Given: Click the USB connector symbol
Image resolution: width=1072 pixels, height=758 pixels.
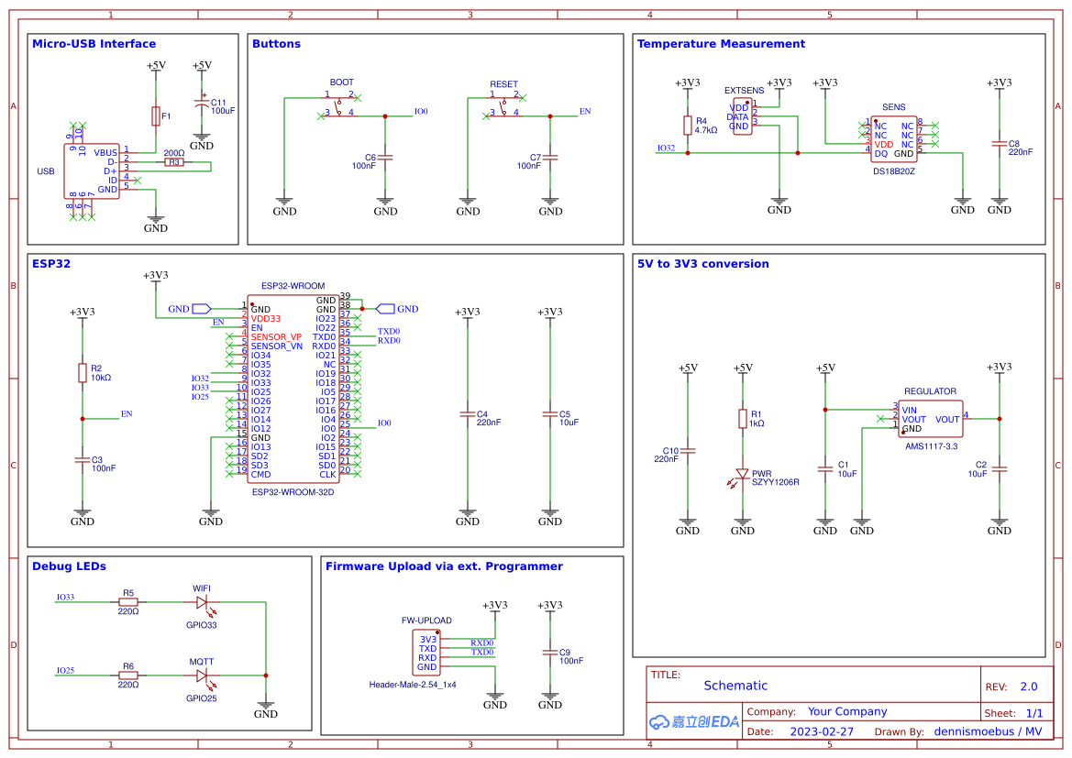Looking at the screenshot, I should click(x=92, y=170).
